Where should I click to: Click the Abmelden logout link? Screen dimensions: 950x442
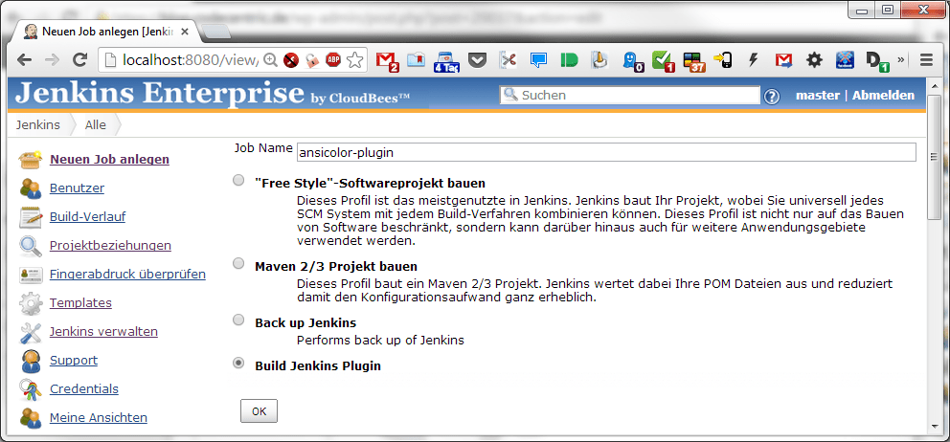click(x=883, y=95)
